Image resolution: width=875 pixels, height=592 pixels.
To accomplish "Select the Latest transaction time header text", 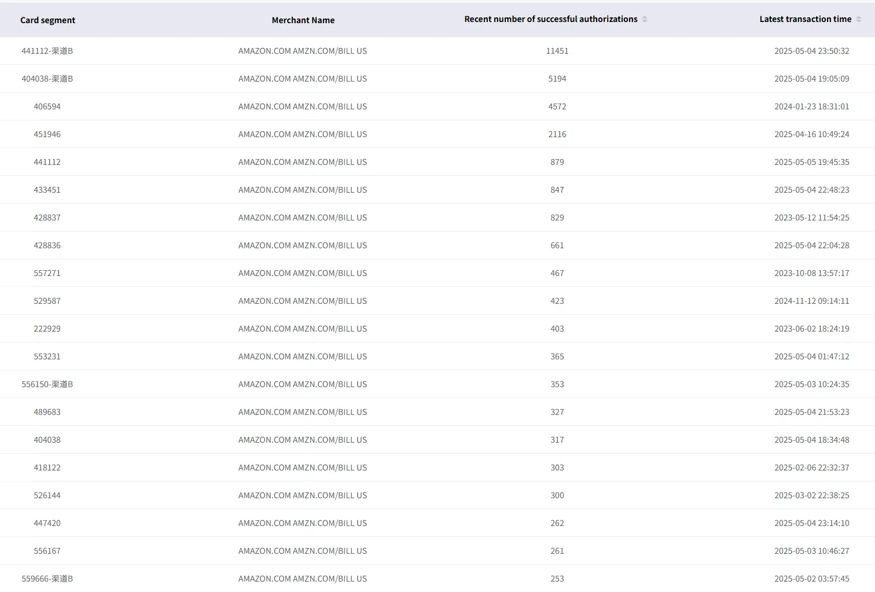I will point(804,19).
